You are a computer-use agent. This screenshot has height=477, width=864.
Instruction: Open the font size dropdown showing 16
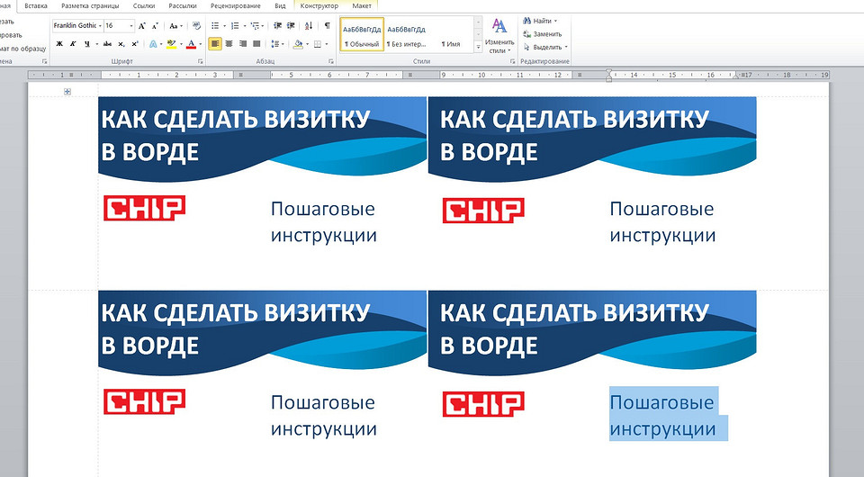point(131,26)
